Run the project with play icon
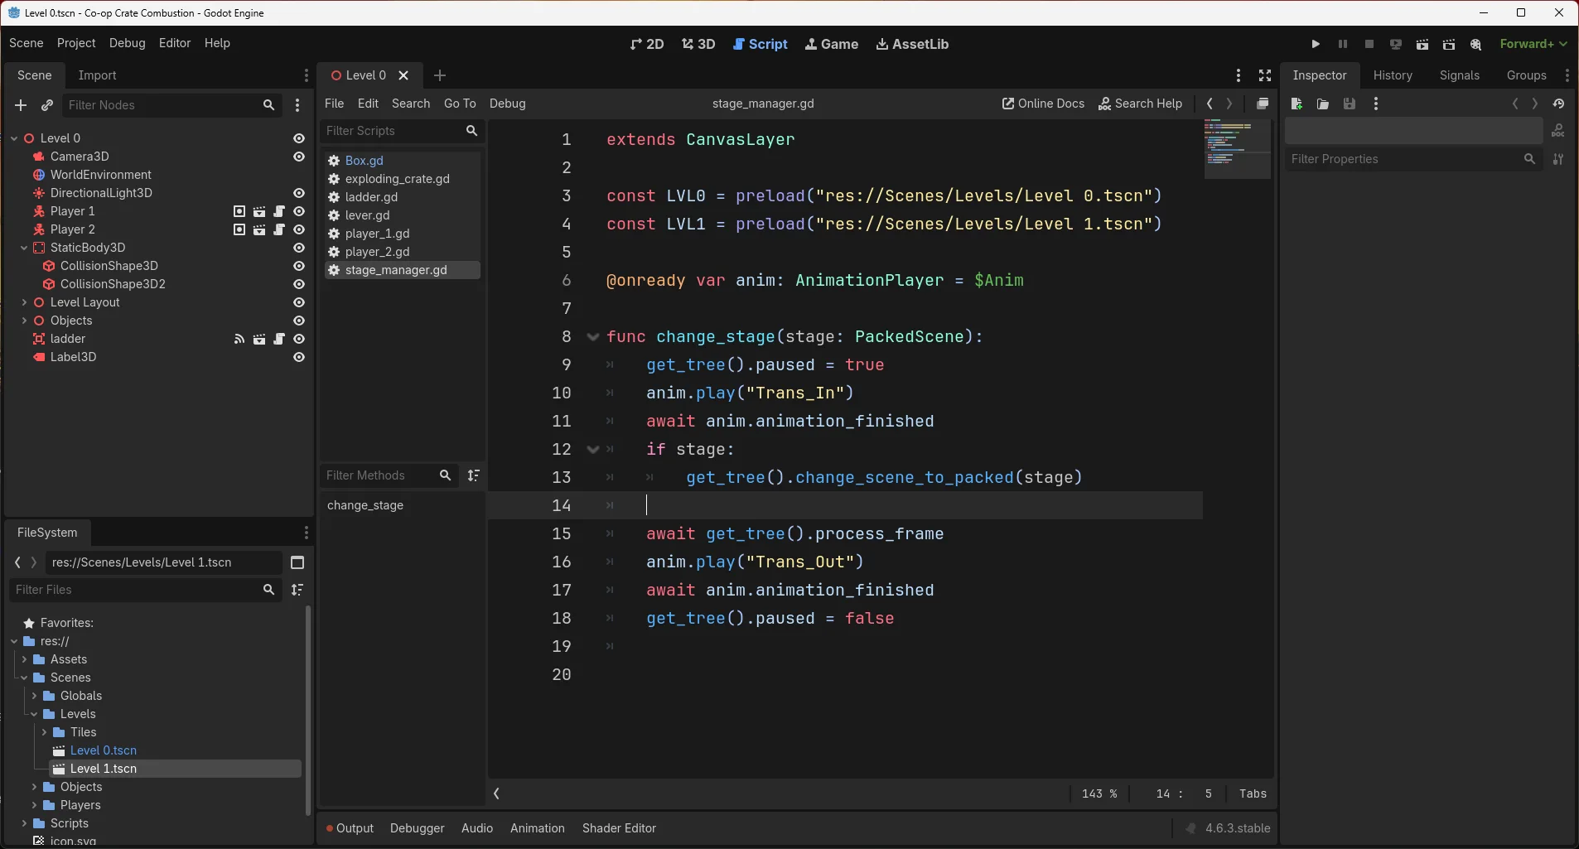Screen dimensions: 1579x849 1316,44
